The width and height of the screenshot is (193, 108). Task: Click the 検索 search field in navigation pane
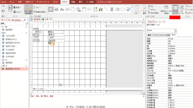(x=13, y=23)
